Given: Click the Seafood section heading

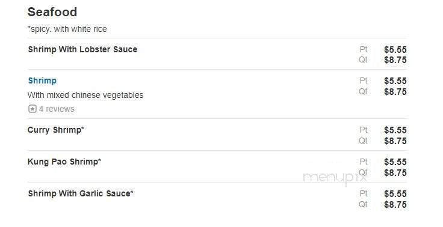Looking at the screenshot, I should point(52,12).
